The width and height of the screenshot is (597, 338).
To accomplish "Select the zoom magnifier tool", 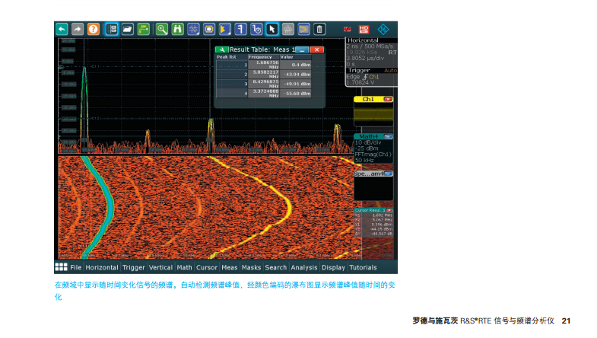I will pyautogui.click(x=161, y=30).
